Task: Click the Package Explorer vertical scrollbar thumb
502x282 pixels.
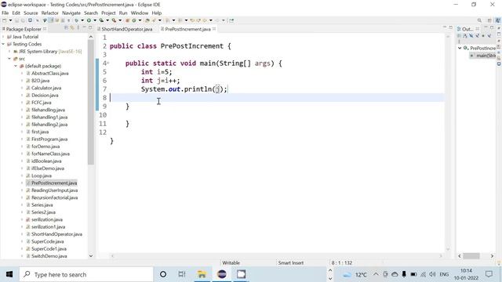Action: (91, 103)
